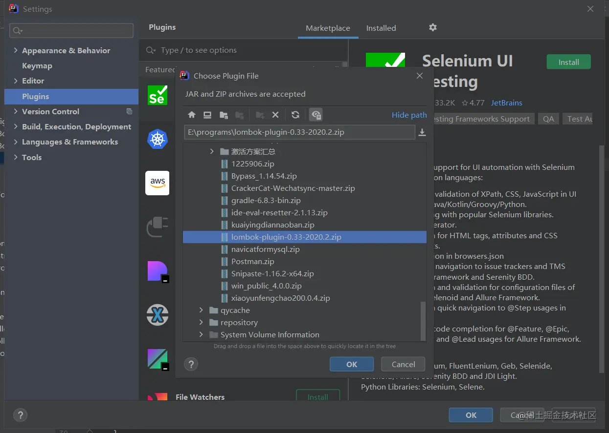Open recent paths history beside path field
Screen dimensions: 609x433
pos(422,132)
